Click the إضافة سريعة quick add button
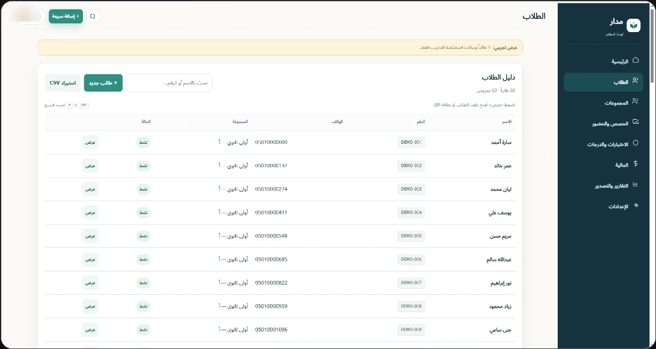 click(66, 16)
